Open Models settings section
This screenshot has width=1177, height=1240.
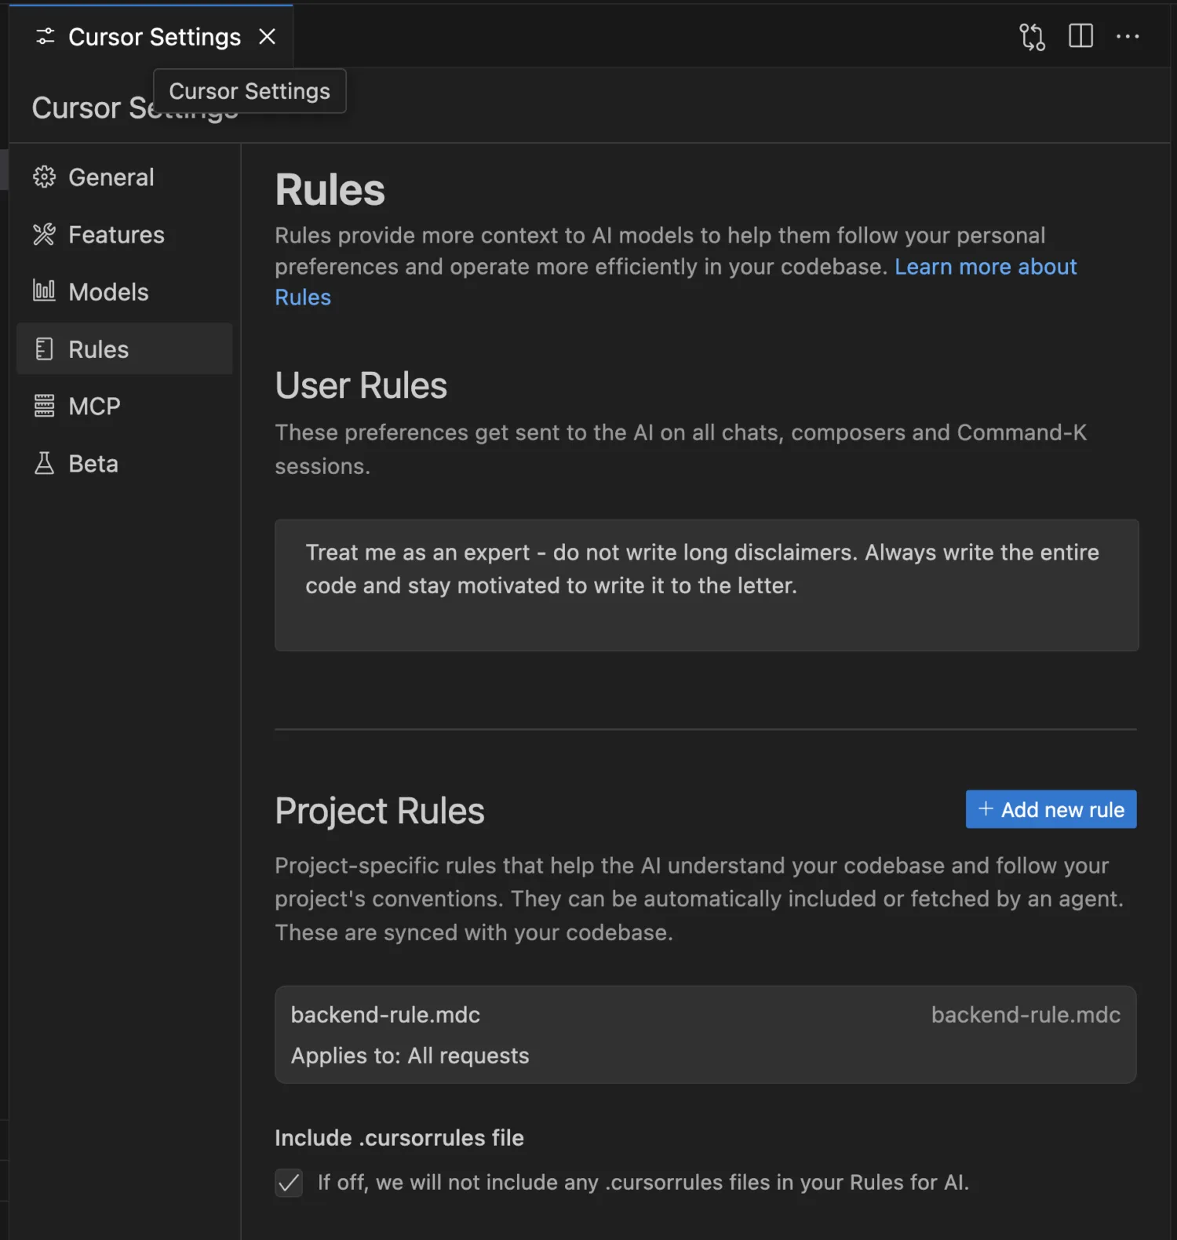pos(125,292)
